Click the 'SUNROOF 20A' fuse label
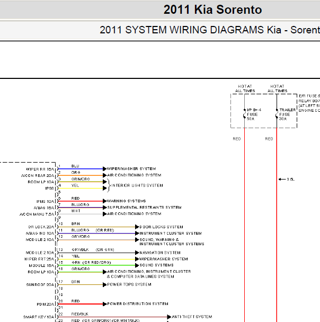This screenshot has height=322, width=320. coord(40,284)
